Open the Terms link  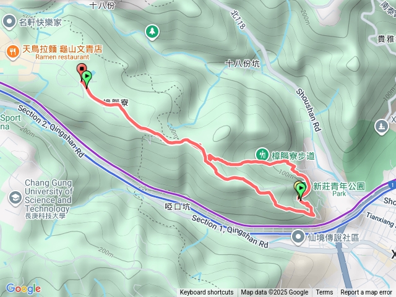coord(324,293)
